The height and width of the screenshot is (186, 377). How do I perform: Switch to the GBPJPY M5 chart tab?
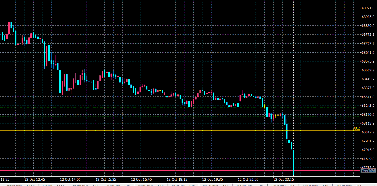[x=119, y=185]
